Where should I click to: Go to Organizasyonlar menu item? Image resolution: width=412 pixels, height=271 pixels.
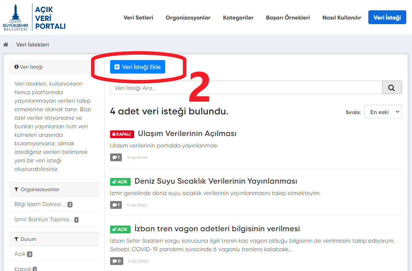pyautogui.click(x=188, y=18)
